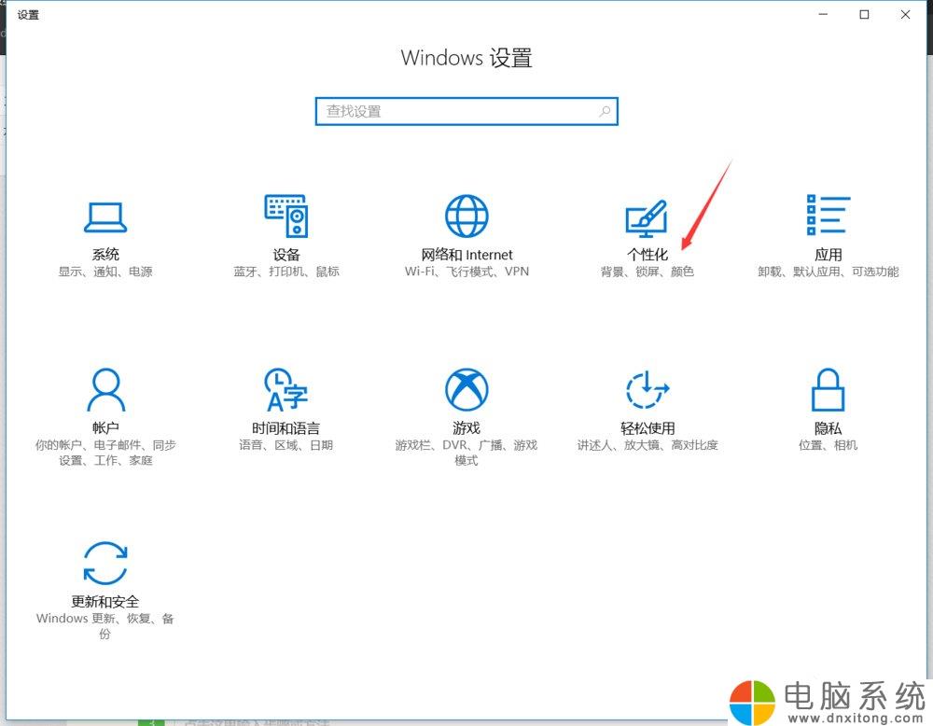Open the 游戏 Xbox icon
The width and height of the screenshot is (933, 726).
point(466,389)
